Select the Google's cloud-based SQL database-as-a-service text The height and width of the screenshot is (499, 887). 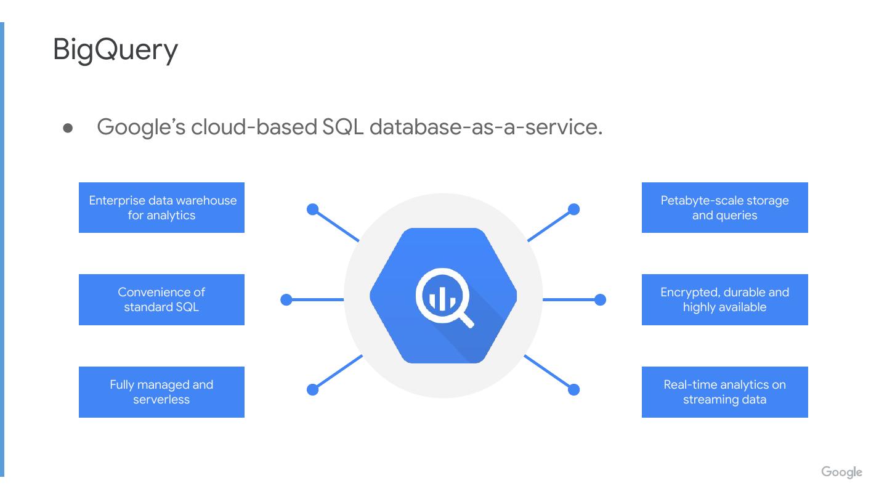351,128
